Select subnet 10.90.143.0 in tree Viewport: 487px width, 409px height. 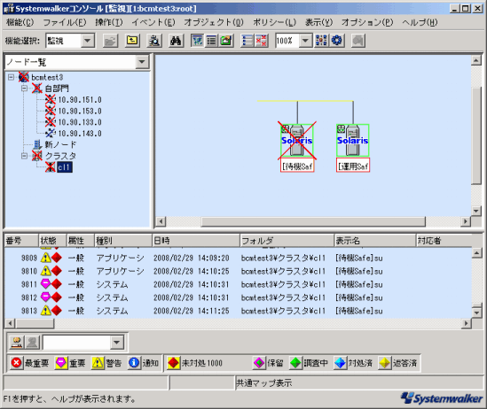point(80,133)
